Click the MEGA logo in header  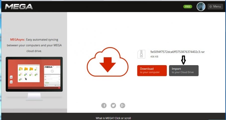pyautogui.click(x=19, y=7)
